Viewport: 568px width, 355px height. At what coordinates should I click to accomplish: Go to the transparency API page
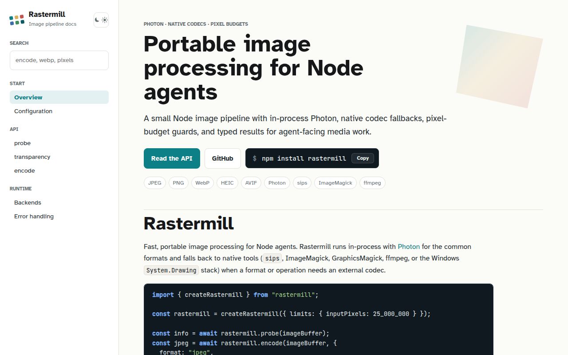(59, 157)
